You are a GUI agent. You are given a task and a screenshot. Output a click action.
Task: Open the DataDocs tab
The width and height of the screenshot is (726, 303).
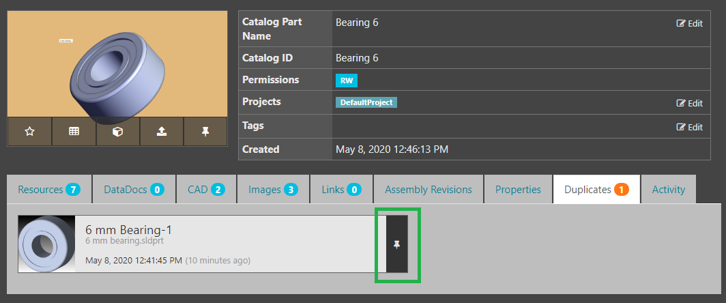134,189
